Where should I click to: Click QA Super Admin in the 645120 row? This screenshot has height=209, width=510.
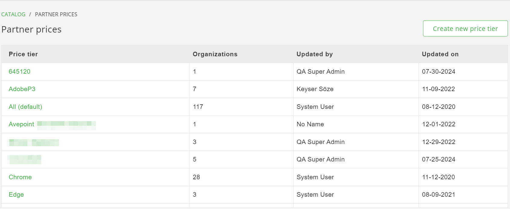pyautogui.click(x=321, y=72)
